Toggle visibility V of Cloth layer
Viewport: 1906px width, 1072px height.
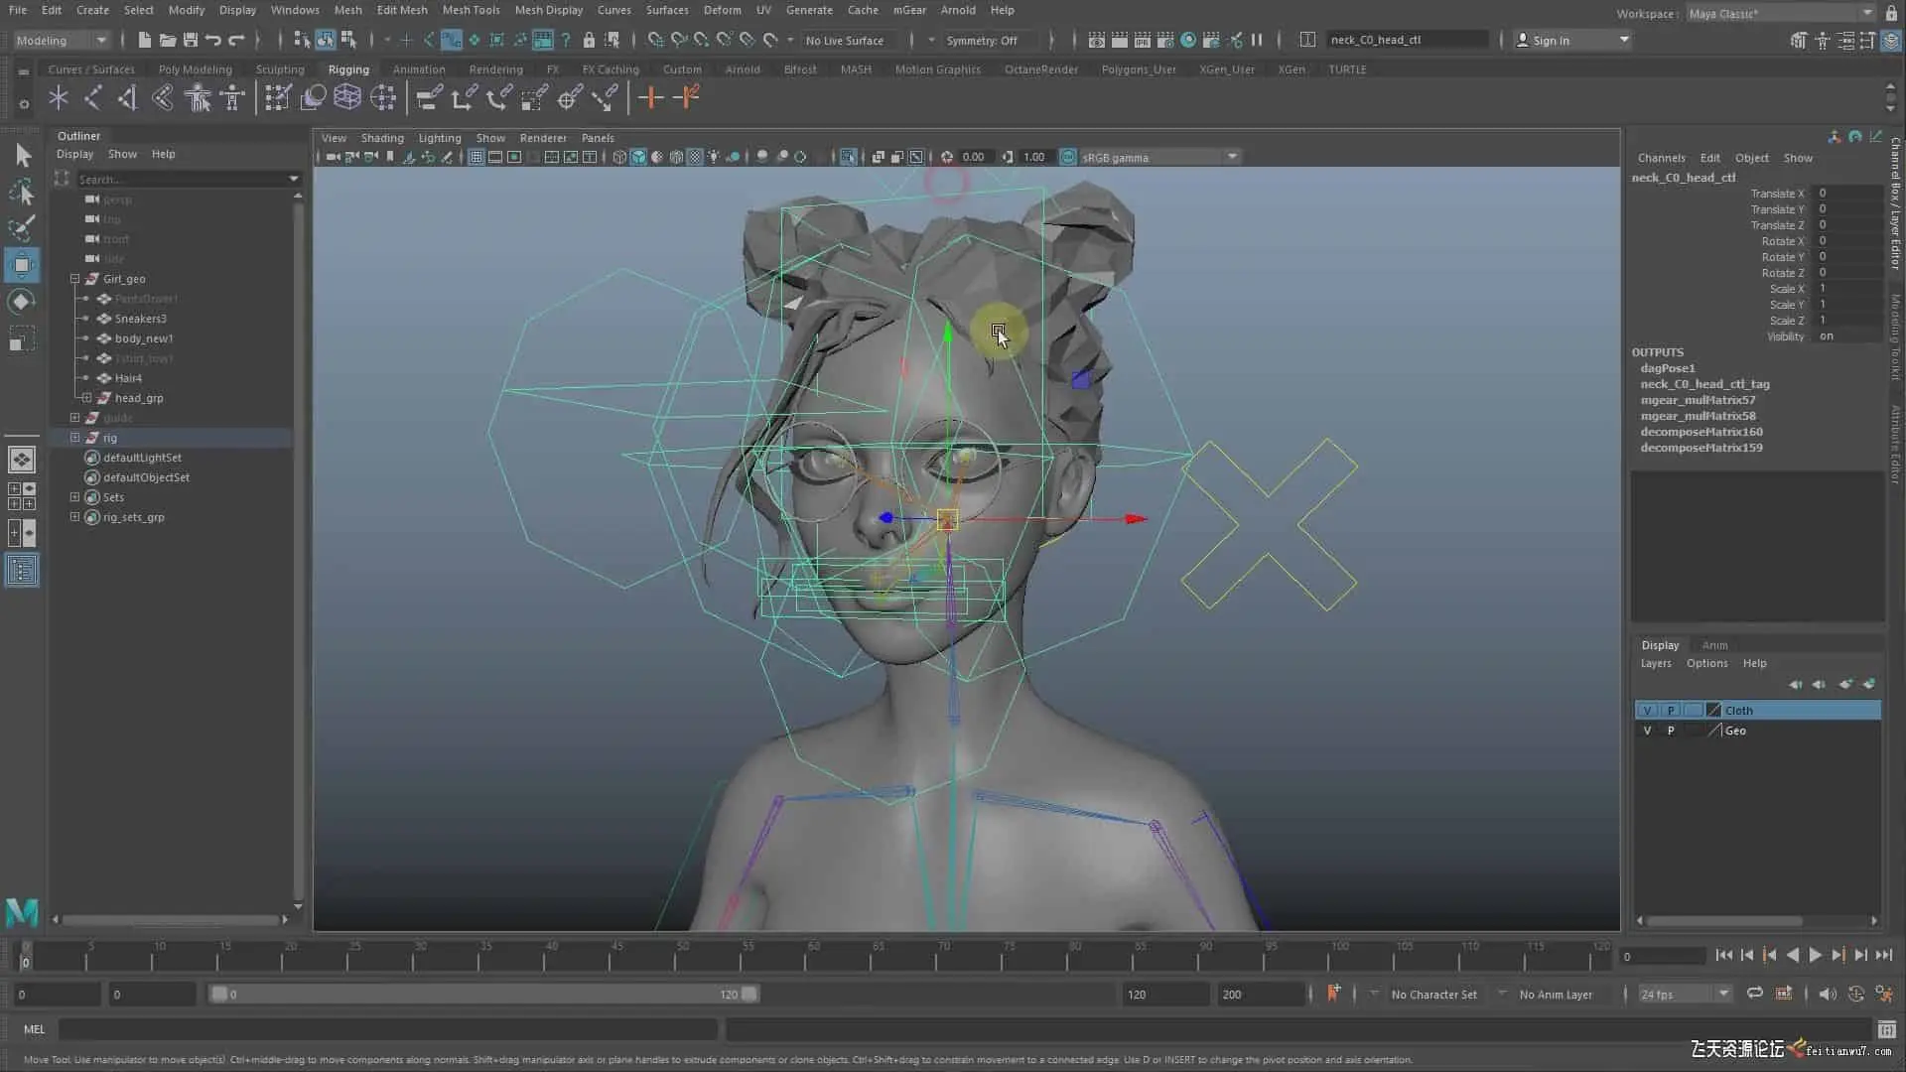point(1648,711)
